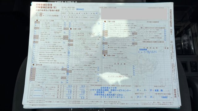
Task: Click the handwritten 別紙参照 note
Action: pos(143,50)
